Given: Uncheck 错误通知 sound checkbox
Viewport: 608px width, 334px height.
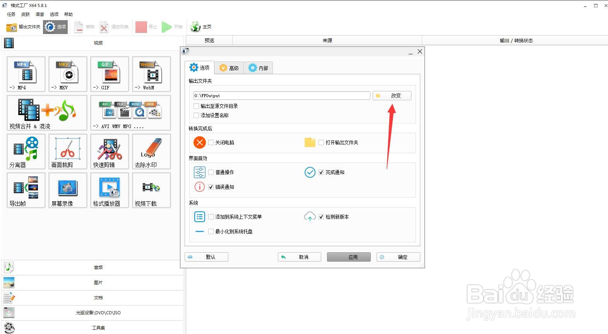Looking at the screenshot, I should click(x=211, y=187).
